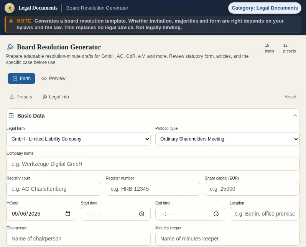Focus the Location field
The image size is (306, 247).
click(x=265, y=214)
